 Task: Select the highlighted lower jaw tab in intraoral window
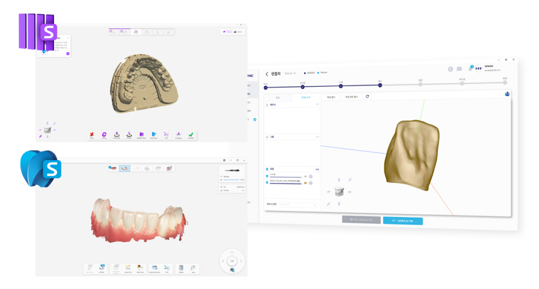[124, 168]
